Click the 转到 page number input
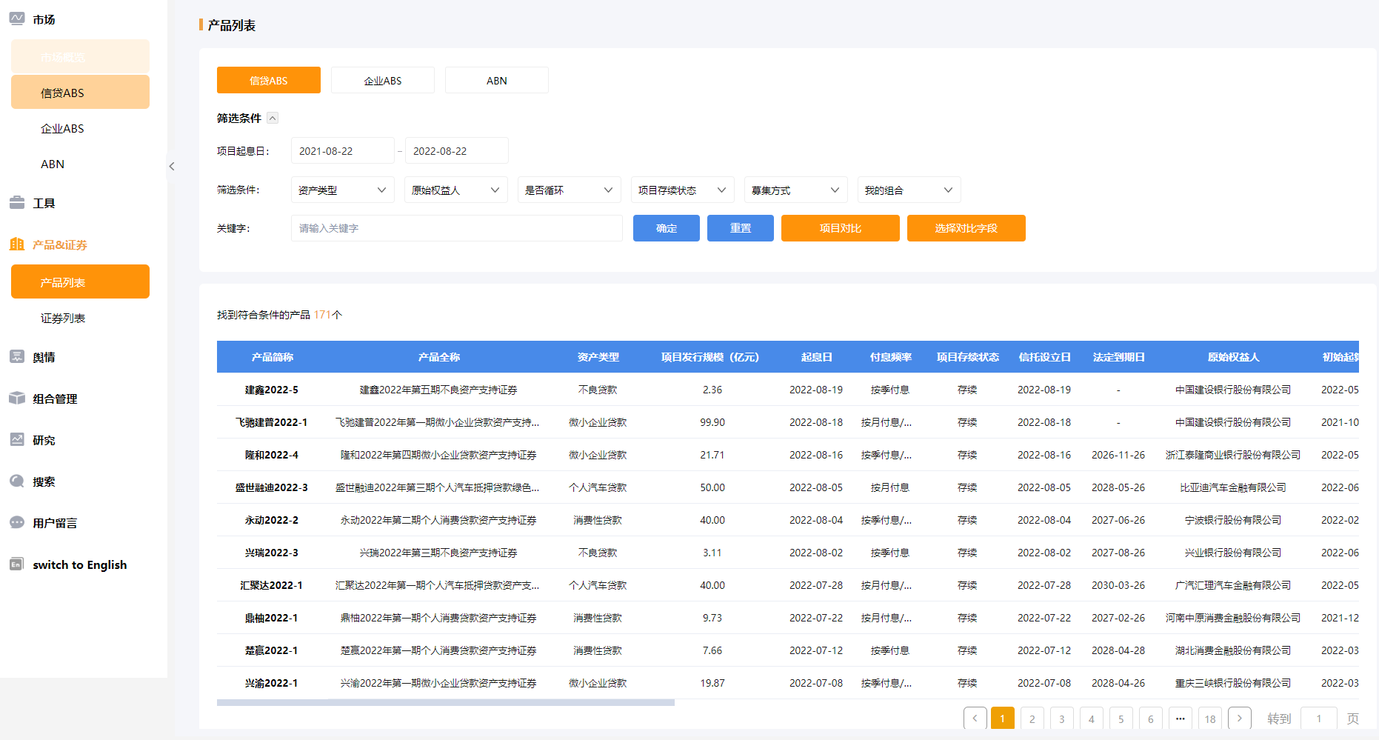The image size is (1379, 740). tap(1319, 719)
